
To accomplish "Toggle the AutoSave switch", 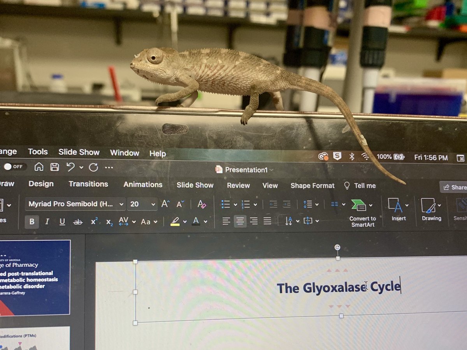I will (14, 166).
